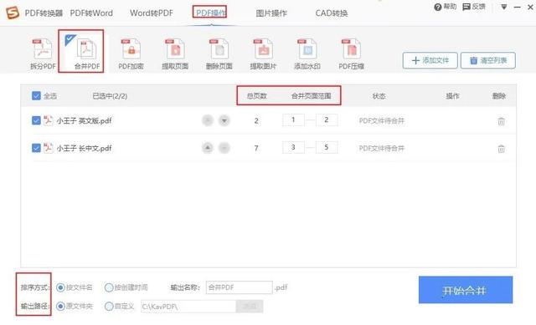Open the 反馈 feedback icon

coord(466,7)
